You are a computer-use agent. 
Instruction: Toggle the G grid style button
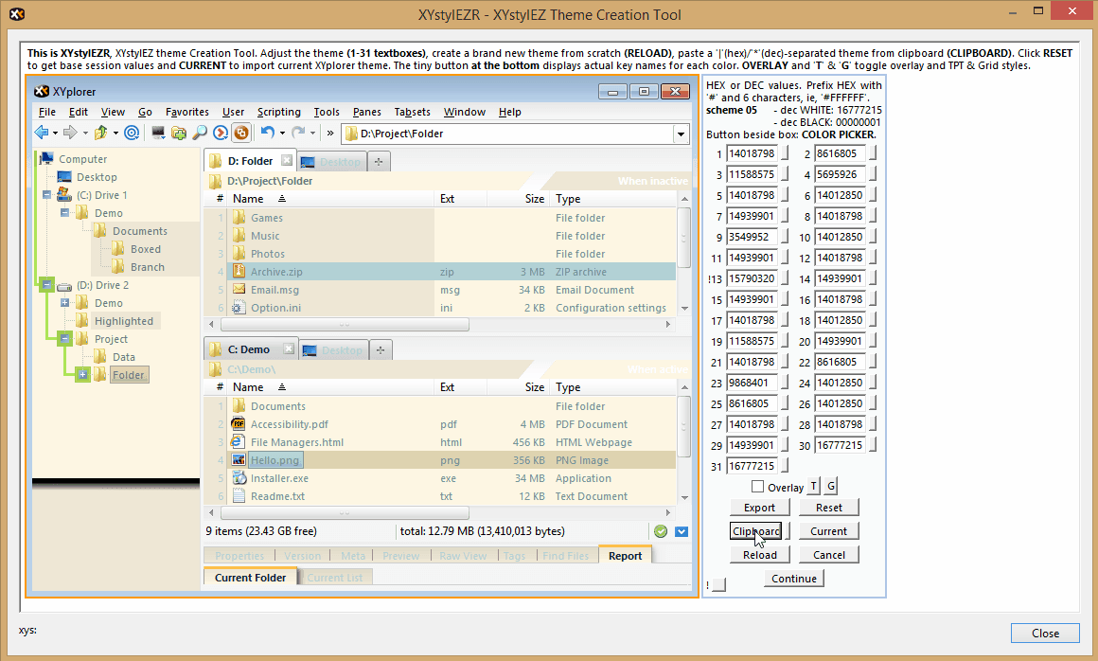pos(831,487)
